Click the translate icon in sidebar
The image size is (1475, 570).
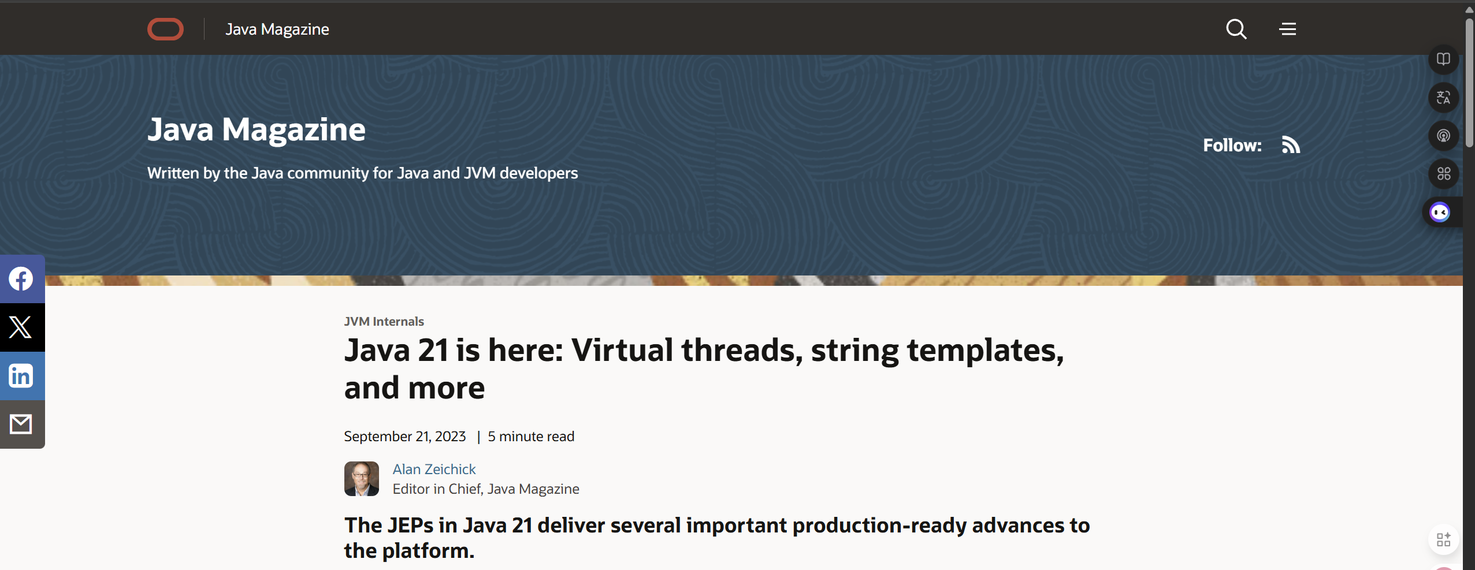pyautogui.click(x=1443, y=97)
